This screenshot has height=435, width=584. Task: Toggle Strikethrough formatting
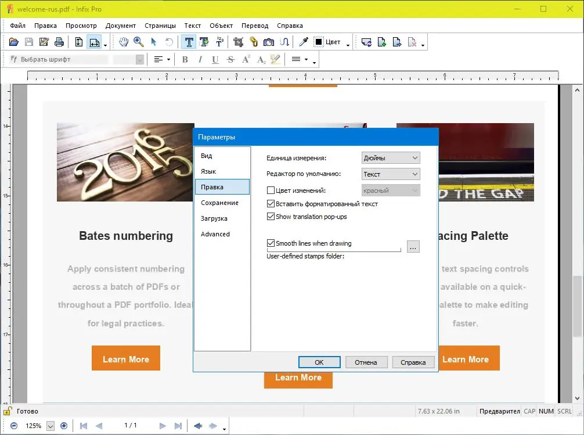(x=230, y=59)
